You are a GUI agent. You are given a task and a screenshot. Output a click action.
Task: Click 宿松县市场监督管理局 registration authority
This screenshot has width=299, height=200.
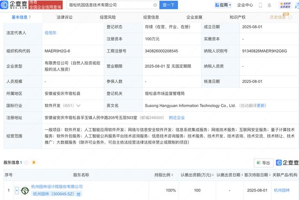click(165, 94)
